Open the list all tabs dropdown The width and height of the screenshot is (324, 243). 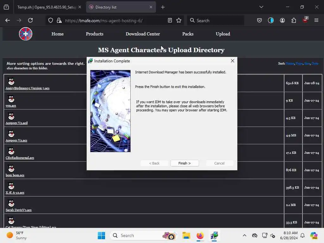click(261, 7)
